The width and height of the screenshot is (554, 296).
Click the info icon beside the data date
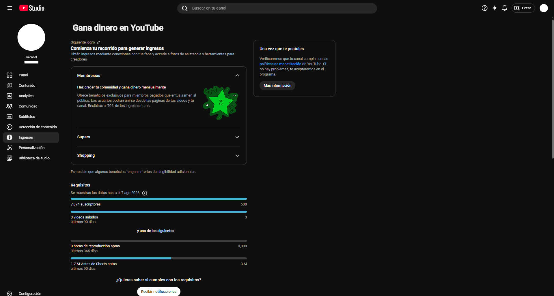click(x=145, y=193)
